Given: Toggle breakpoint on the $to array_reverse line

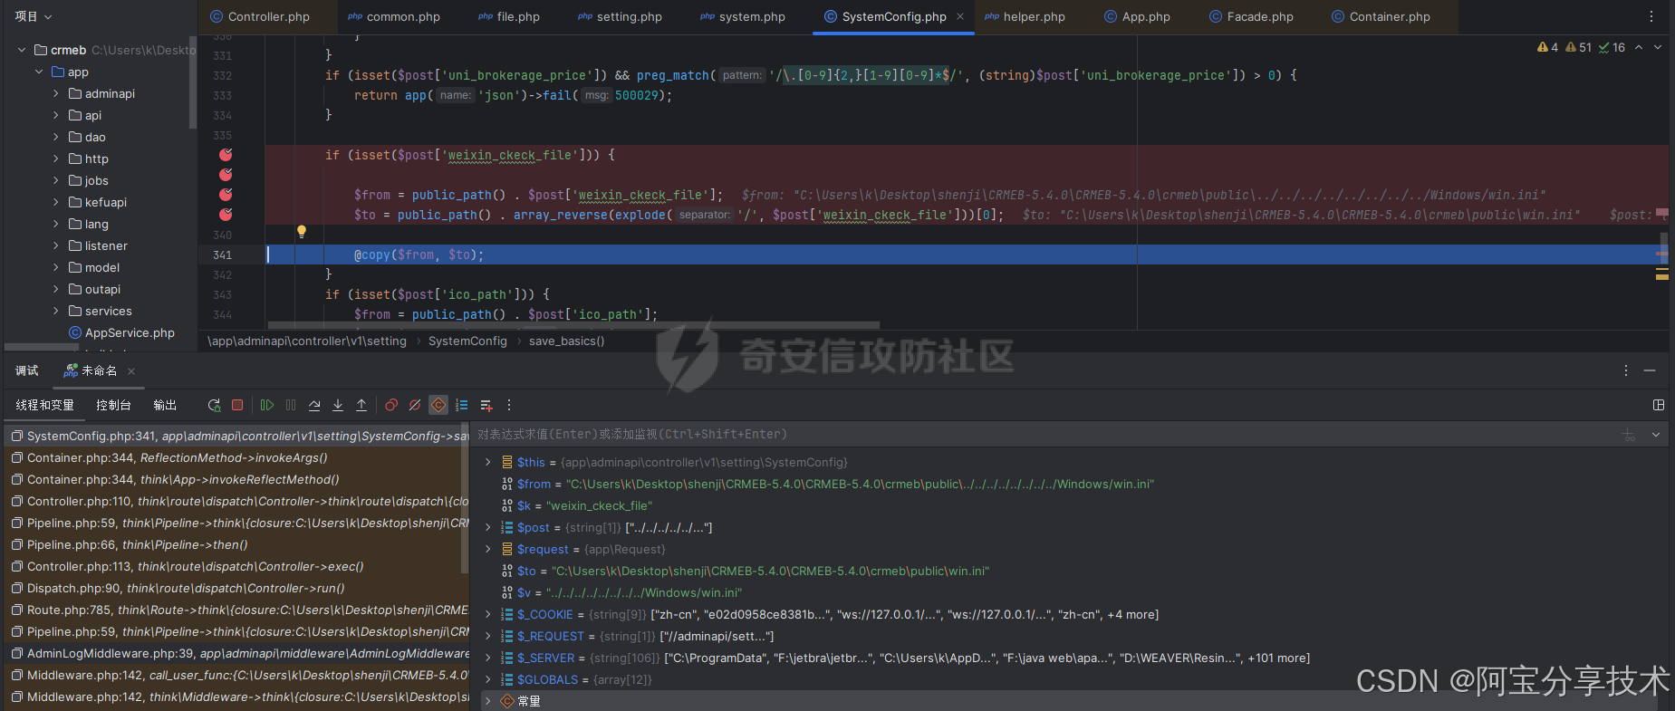Looking at the screenshot, I should tap(226, 215).
